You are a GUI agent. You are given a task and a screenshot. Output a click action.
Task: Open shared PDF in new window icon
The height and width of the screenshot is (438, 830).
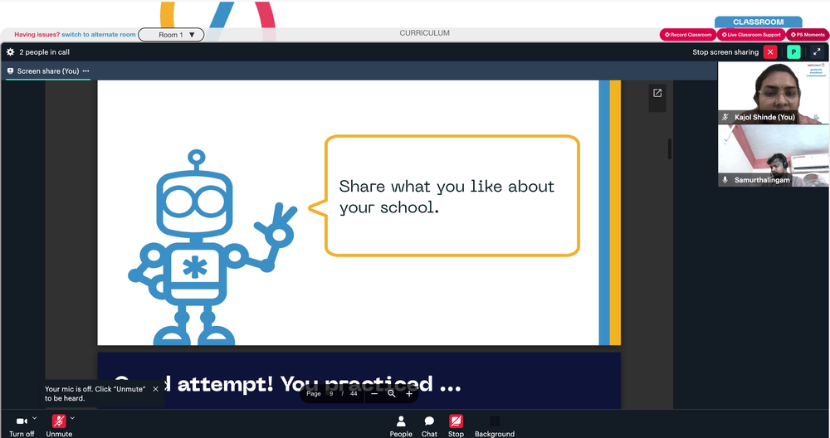[657, 93]
